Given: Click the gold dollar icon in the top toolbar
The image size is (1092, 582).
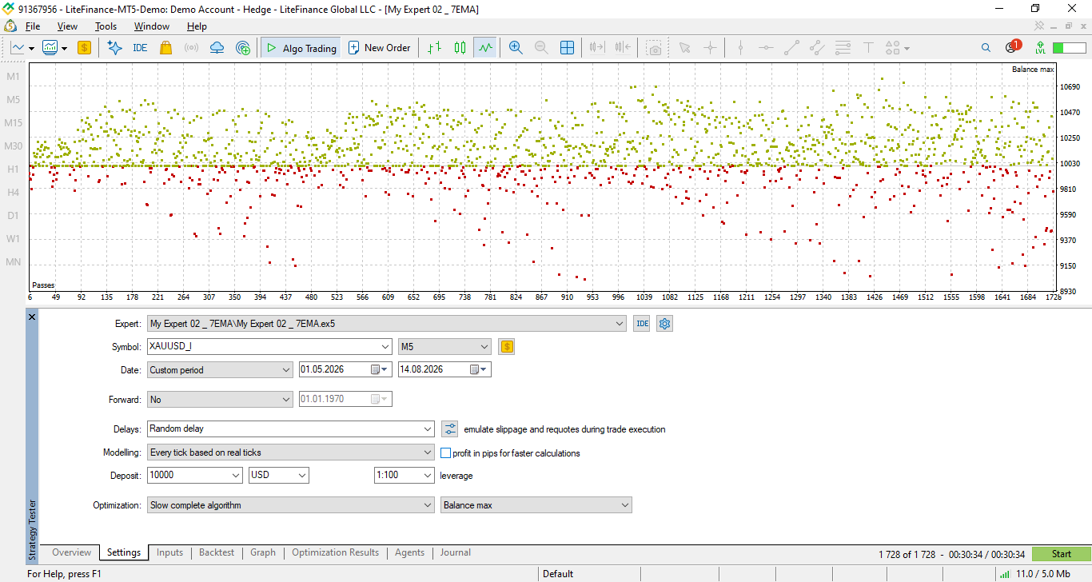Looking at the screenshot, I should 84,48.
